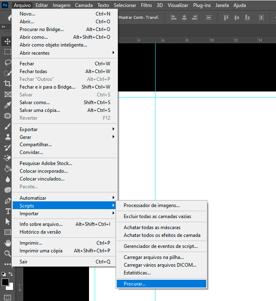The width and height of the screenshot is (276, 301).
Task: Select the Hand tool
Action: [x=7, y=243]
